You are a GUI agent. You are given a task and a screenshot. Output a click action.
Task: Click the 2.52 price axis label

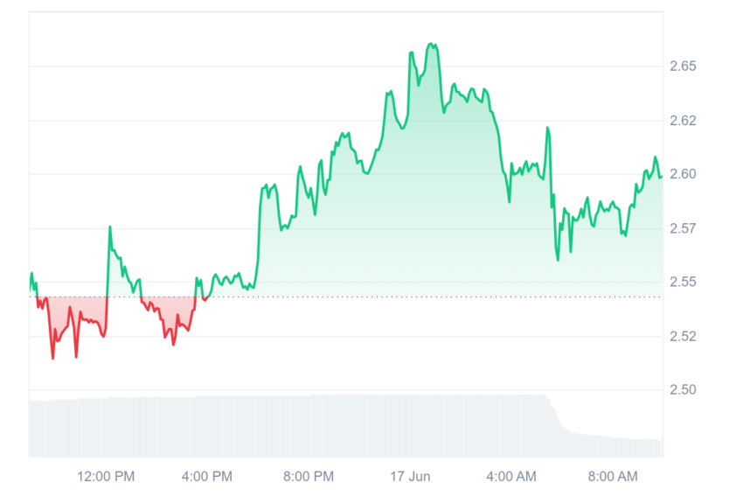683,336
